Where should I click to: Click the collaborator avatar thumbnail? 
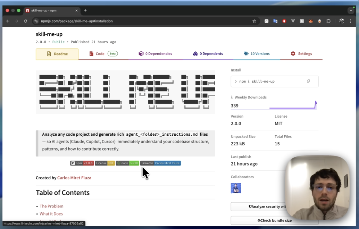[236, 188]
